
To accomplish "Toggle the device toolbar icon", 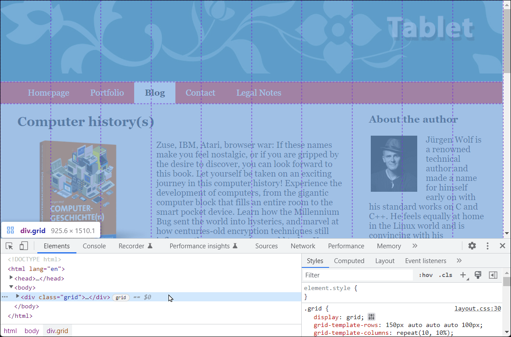I will 23,246.
